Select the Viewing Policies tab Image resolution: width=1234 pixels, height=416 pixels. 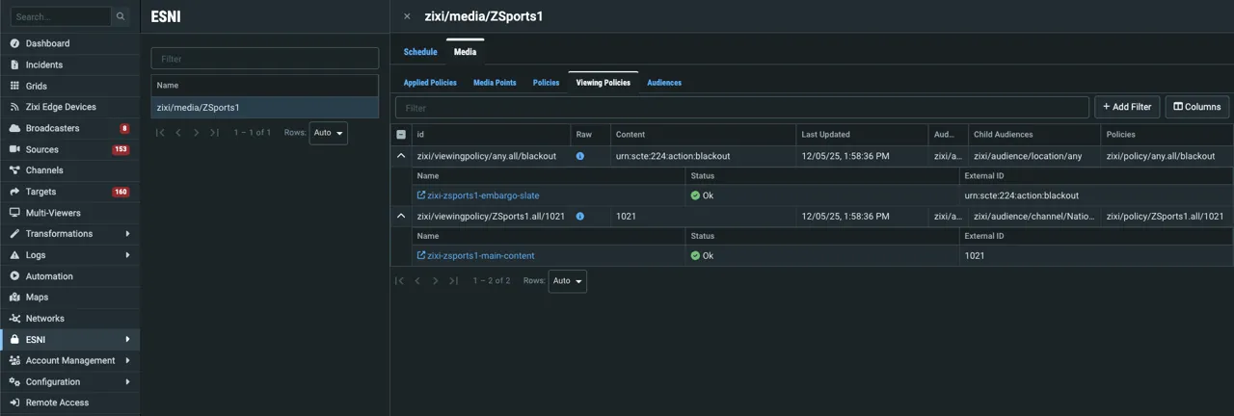[x=604, y=83]
